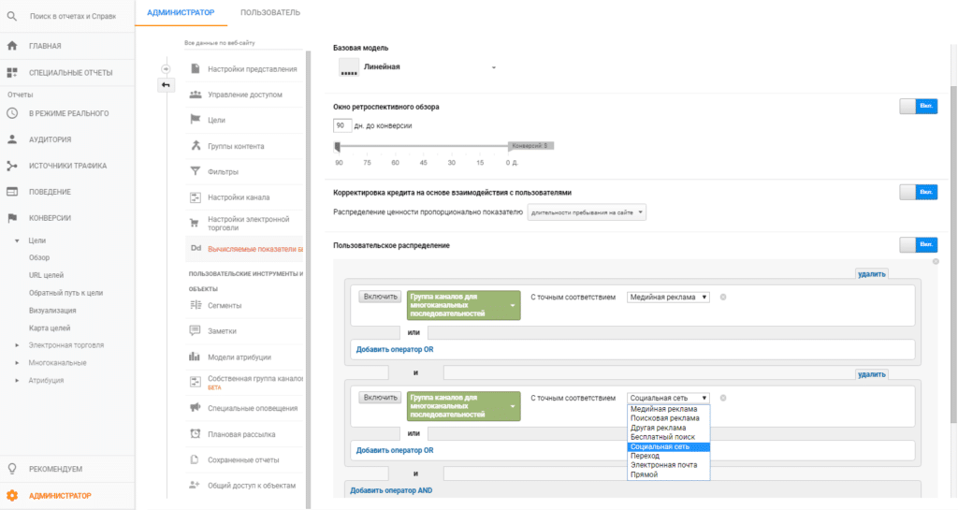Click the first удалить link
Image resolution: width=958 pixels, height=510 pixels.
point(871,274)
